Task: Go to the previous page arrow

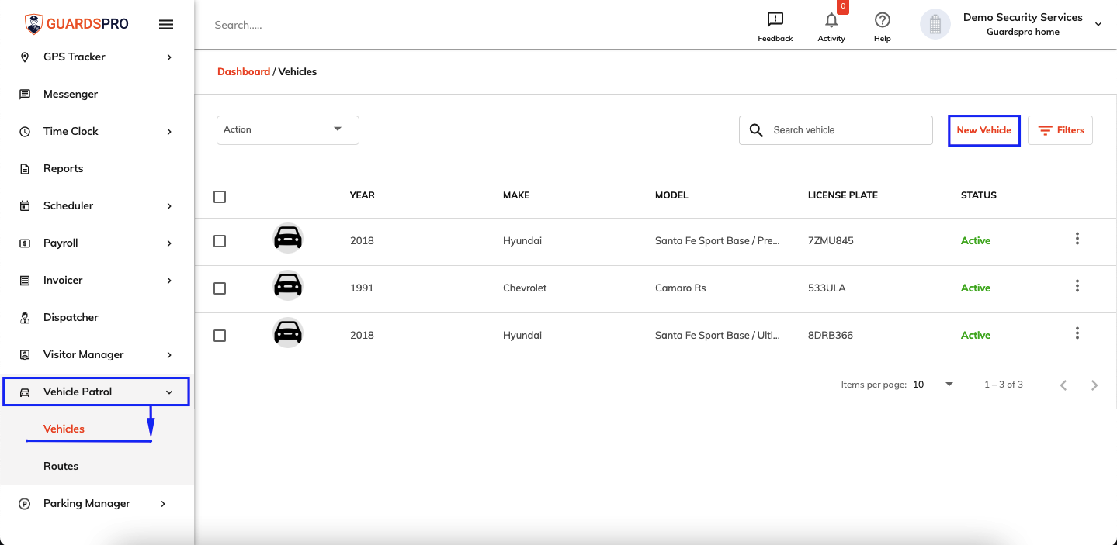Action: [1063, 385]
